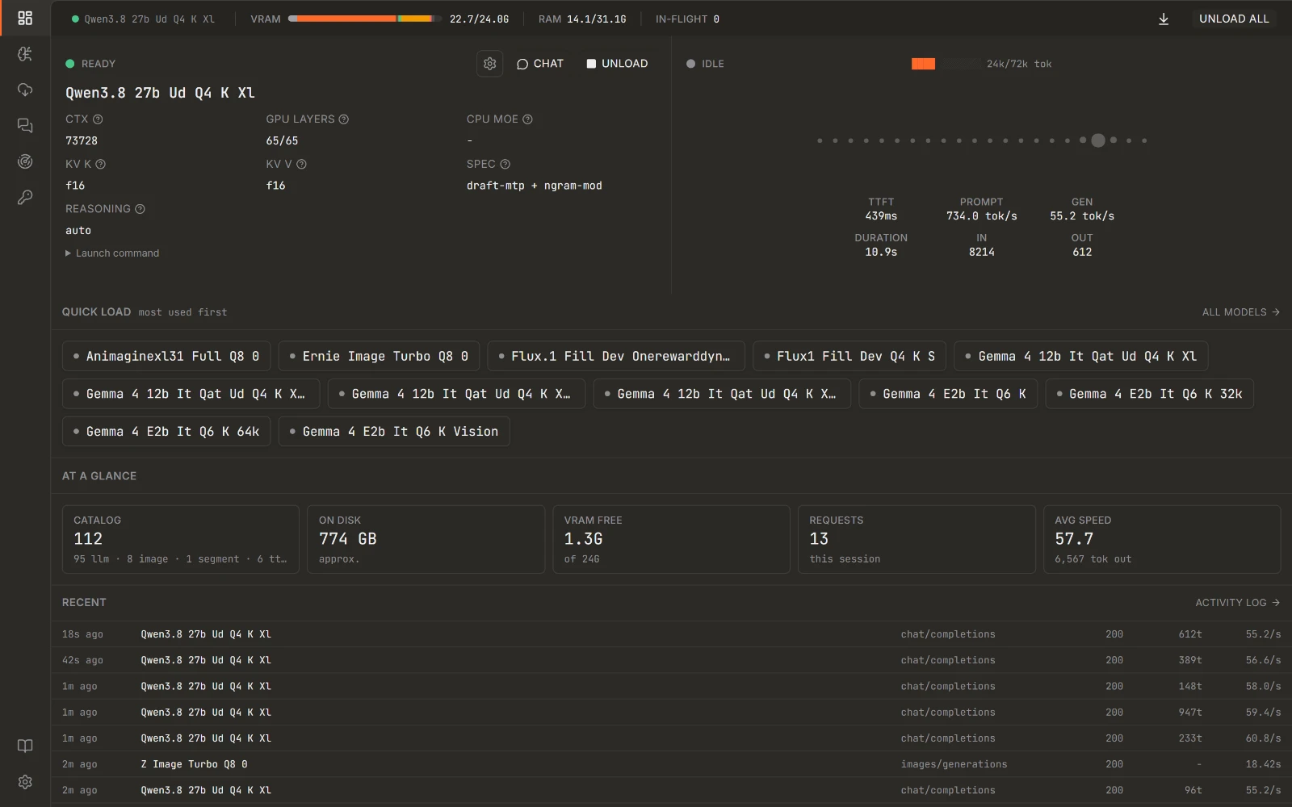
Task: Click the large highlighted dot in request timeline
Action: point(1098,140)
